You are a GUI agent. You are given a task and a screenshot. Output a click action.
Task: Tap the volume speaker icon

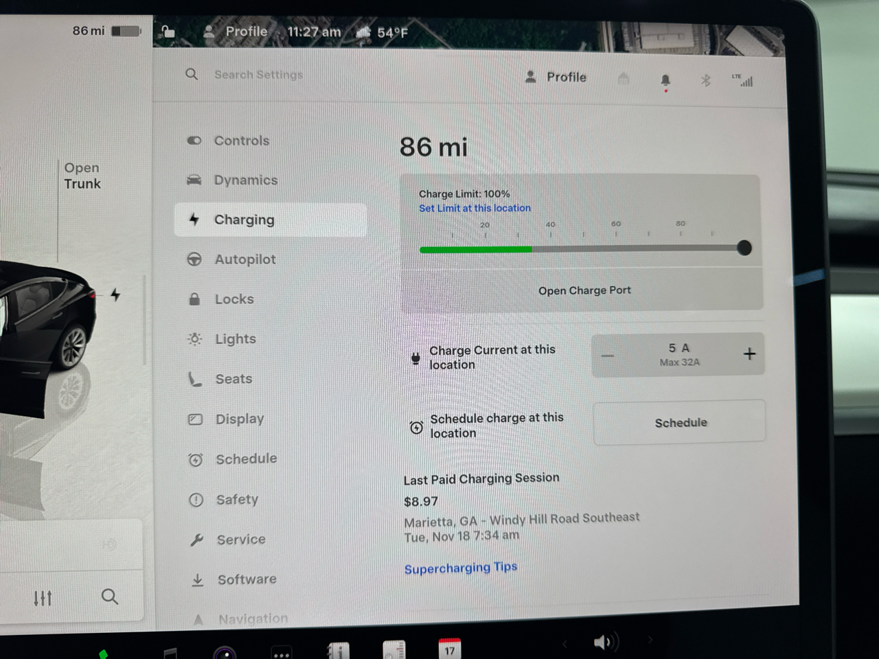pyautogui.click(x=603, y=642)
